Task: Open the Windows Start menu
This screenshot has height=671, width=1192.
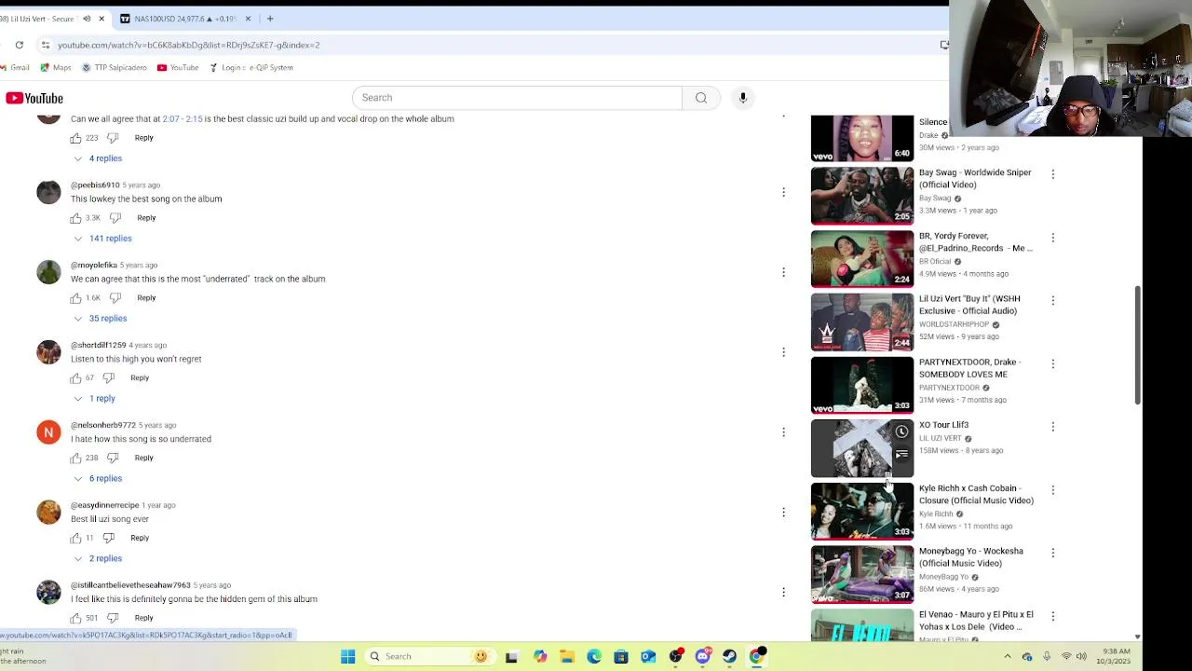Action: (347, 656)
